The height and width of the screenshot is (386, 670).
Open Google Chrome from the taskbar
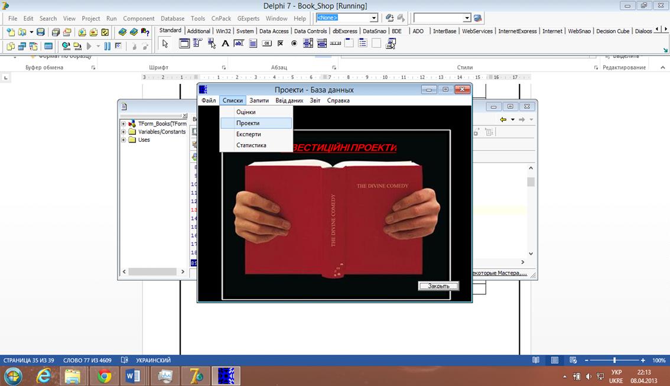[x=105, y=376]
